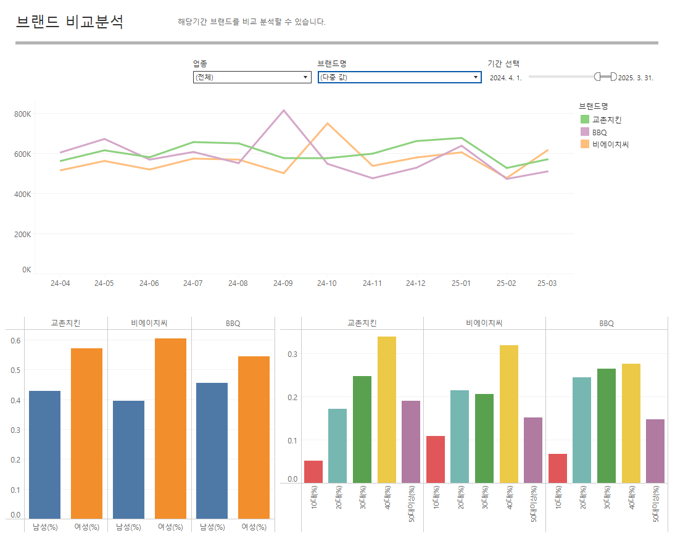This screenshot has width=675, height=536.
Task: Click the 25-03 axis label
Action: coord(547,283)
